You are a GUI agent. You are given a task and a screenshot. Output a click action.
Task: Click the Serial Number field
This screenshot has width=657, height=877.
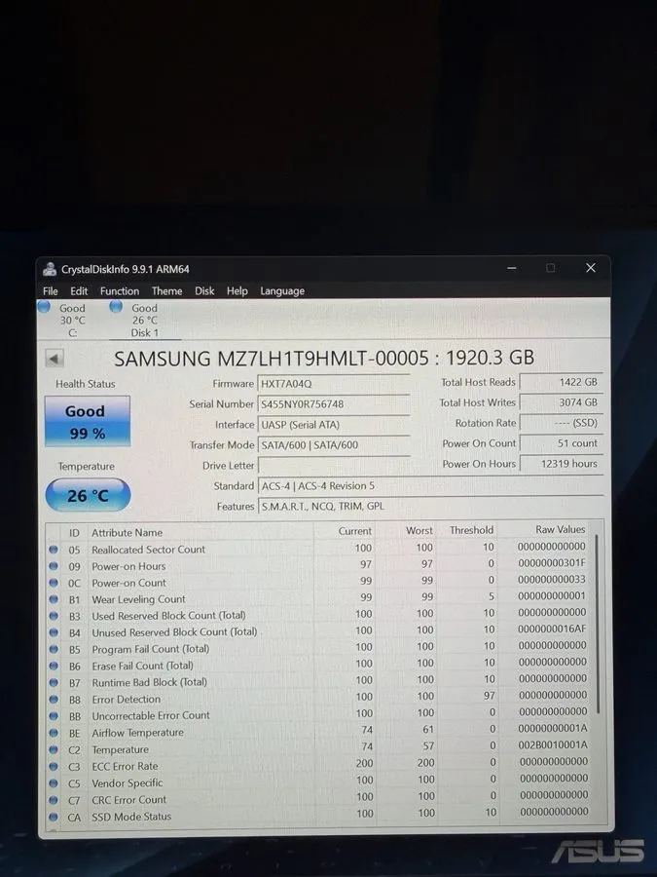[334, 403]
